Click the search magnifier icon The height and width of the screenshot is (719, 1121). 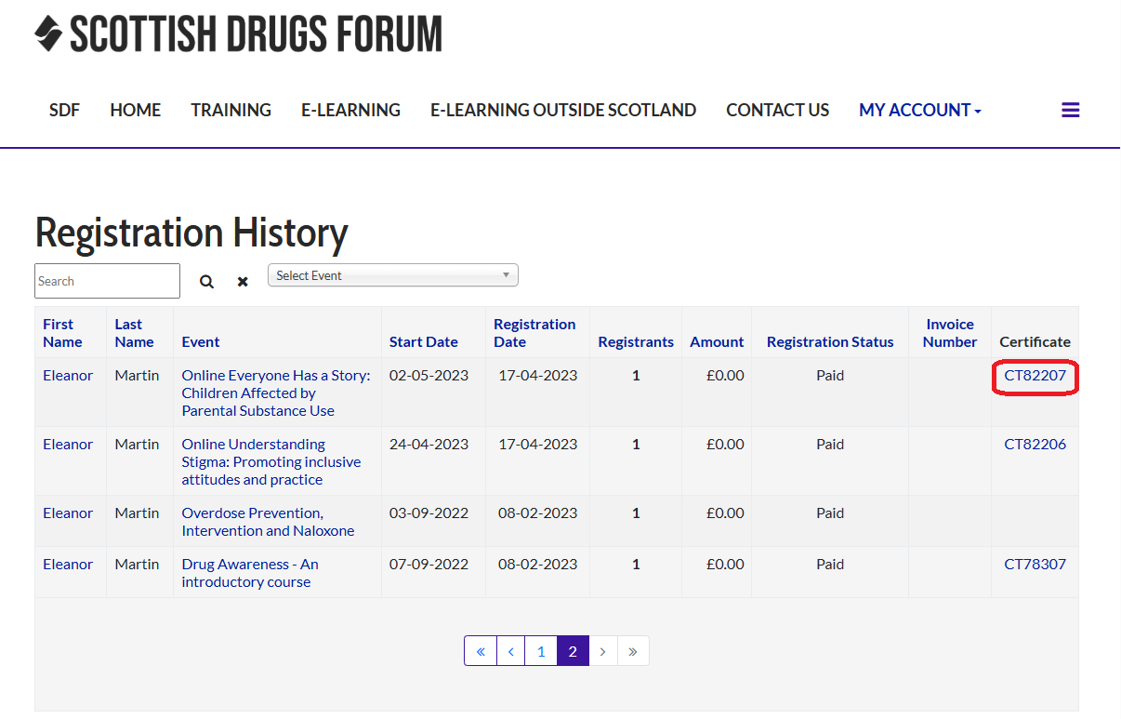pyautogui.click(x=206, y=280)
